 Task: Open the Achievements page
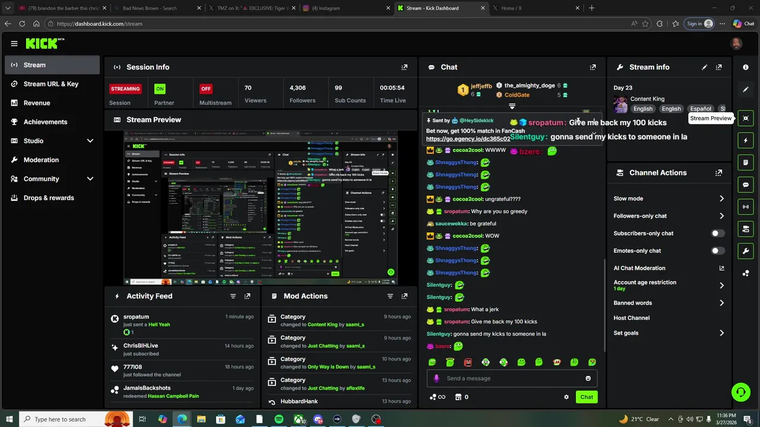(x=52, y=122)
